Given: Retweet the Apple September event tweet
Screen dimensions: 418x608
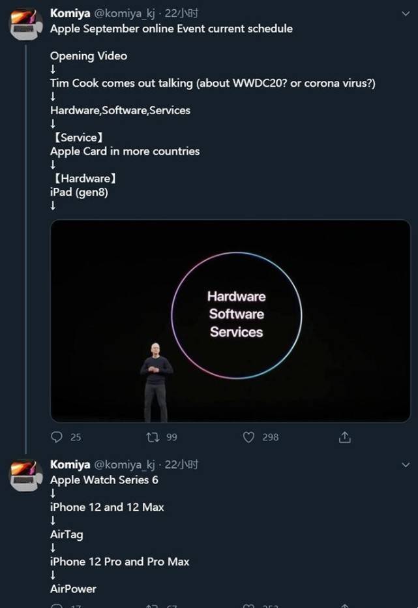Looking at the screenshot, I should pyautogui.click(x=153, y=437).
